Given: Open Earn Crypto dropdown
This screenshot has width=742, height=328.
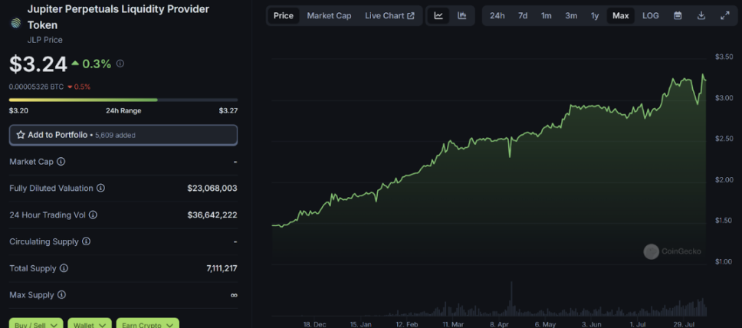Looking at the screenshot, I should point(148,323).
